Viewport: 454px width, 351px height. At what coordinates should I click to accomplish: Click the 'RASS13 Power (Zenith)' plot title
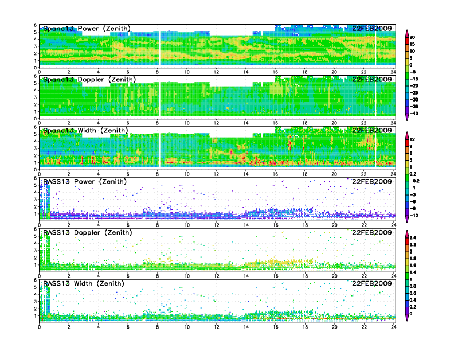(x=85, y=181)
